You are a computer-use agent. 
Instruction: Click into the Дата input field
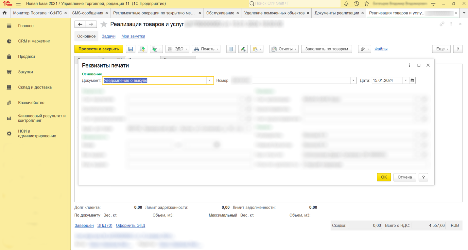pos(387,80)
